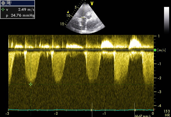
Task: Select the right cycle marker on the ECG trace
Action: tap(135, 110)
